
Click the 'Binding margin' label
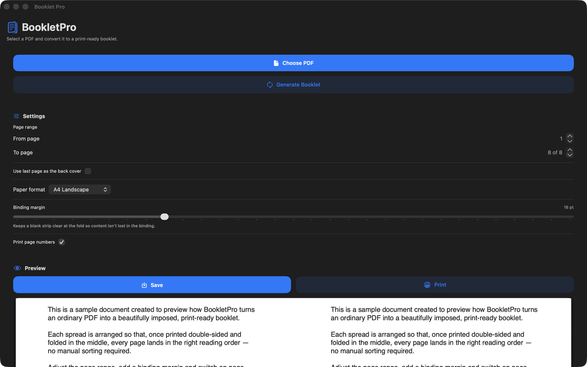point(29,207)
